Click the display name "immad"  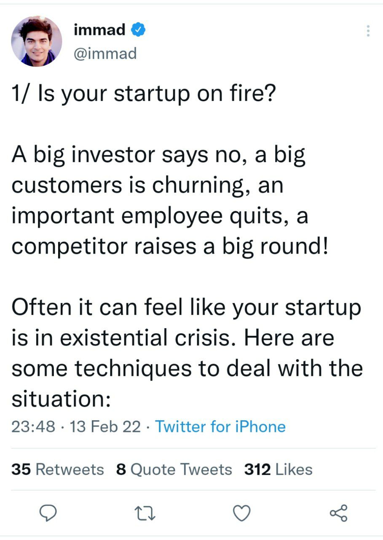[x=99, y=30]
